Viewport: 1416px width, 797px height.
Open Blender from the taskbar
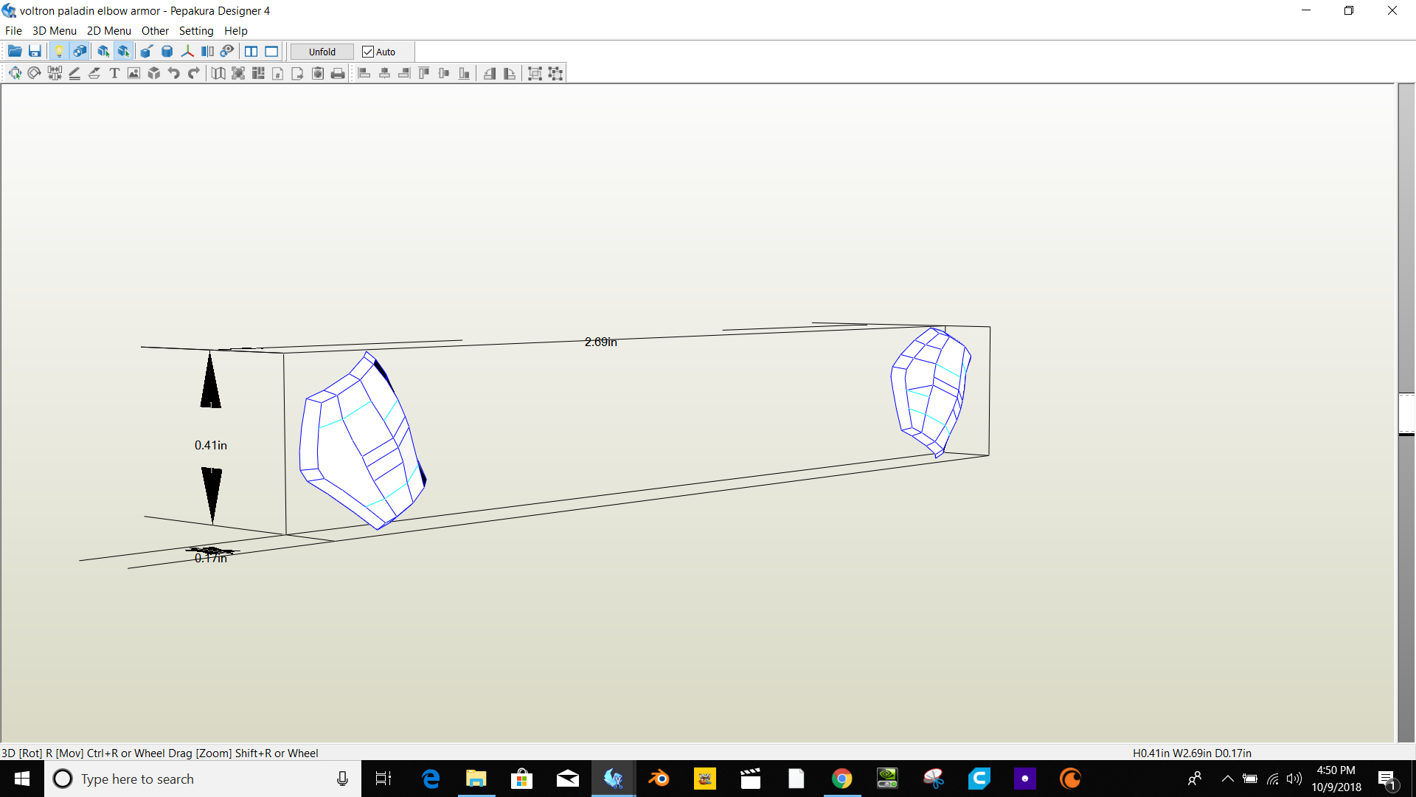(659, 779)
